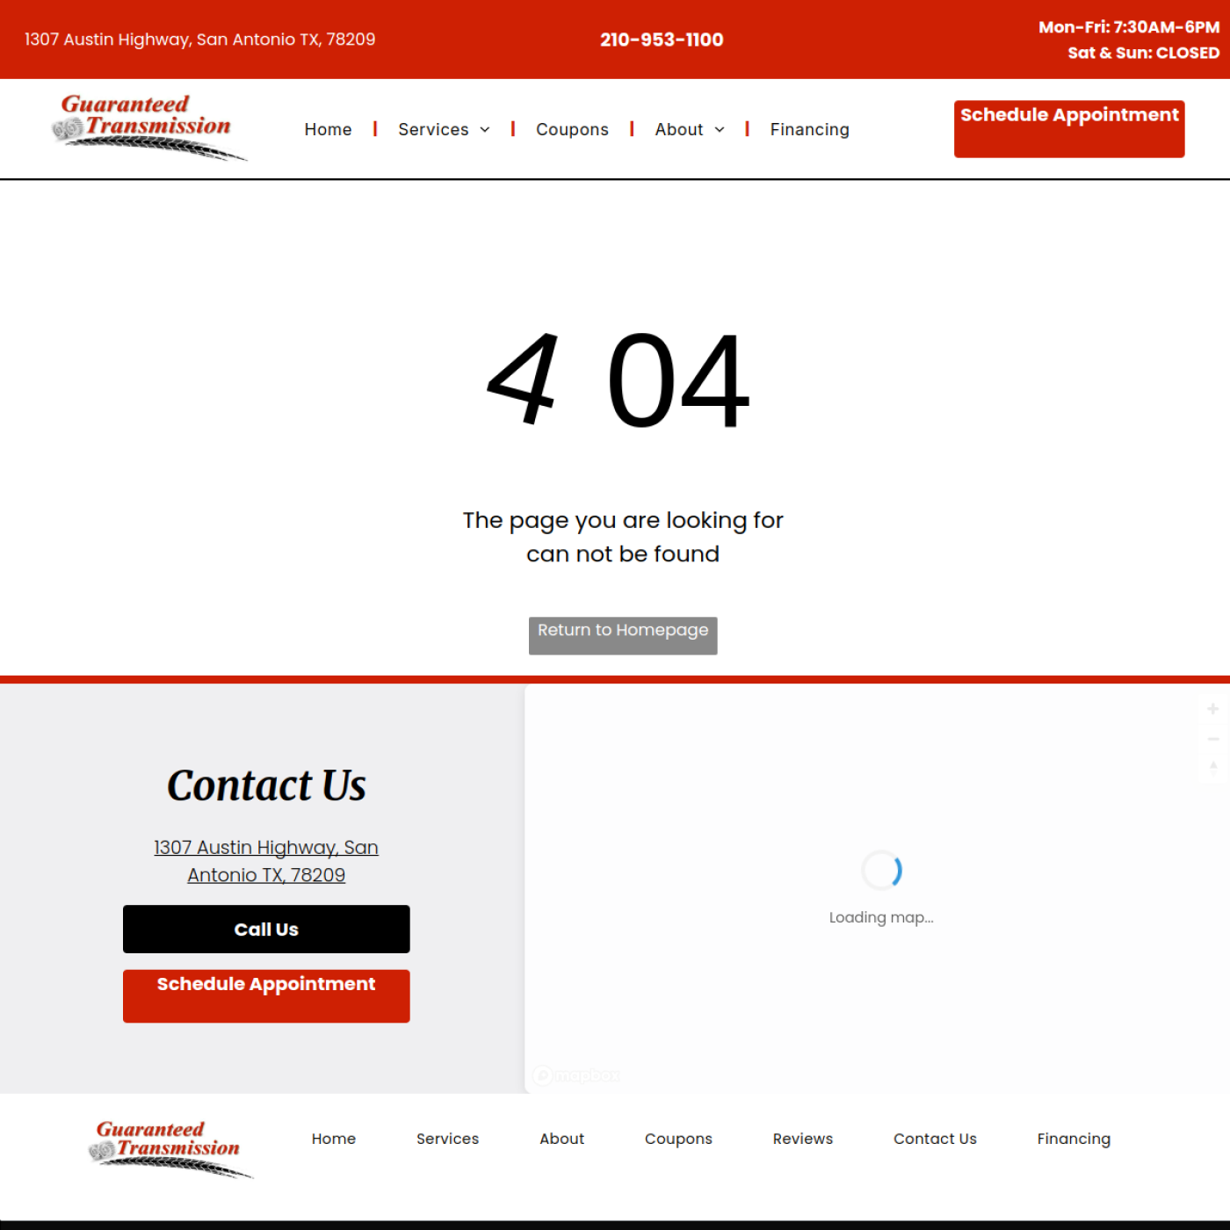Open Financing in the top navigation
Image resolution: width=1230 pixels, height=1230 pixels.
809,130
